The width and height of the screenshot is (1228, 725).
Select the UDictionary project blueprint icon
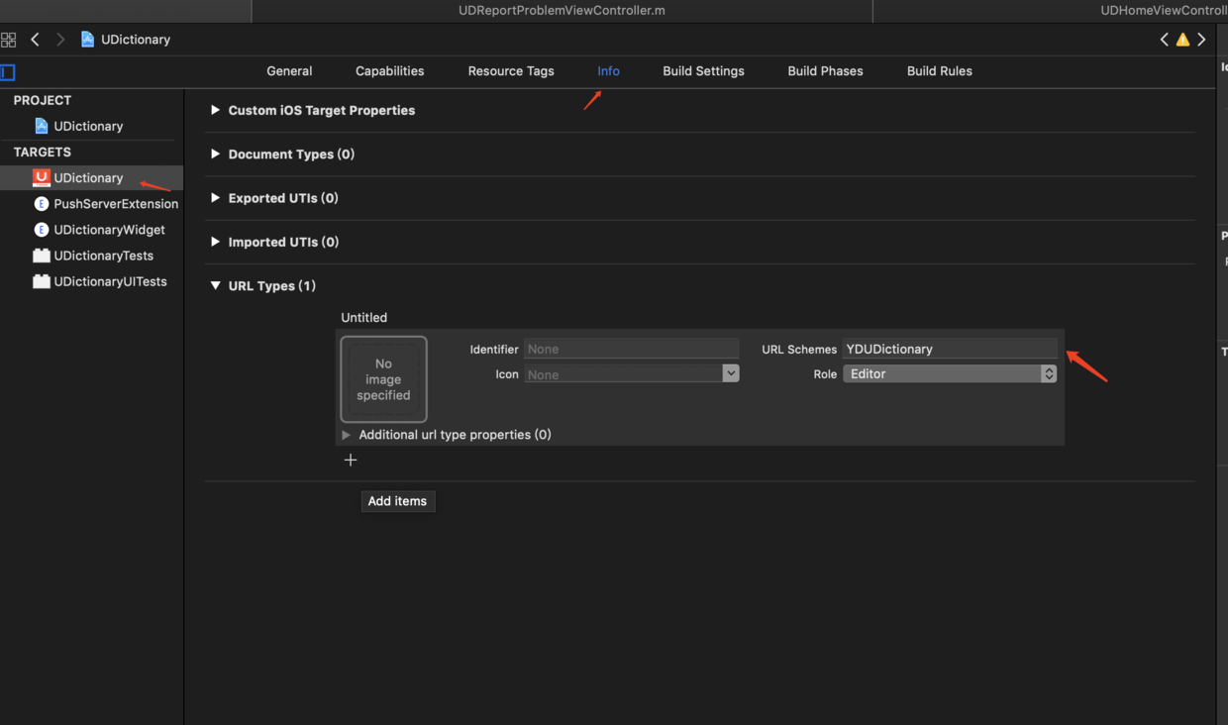41,126
